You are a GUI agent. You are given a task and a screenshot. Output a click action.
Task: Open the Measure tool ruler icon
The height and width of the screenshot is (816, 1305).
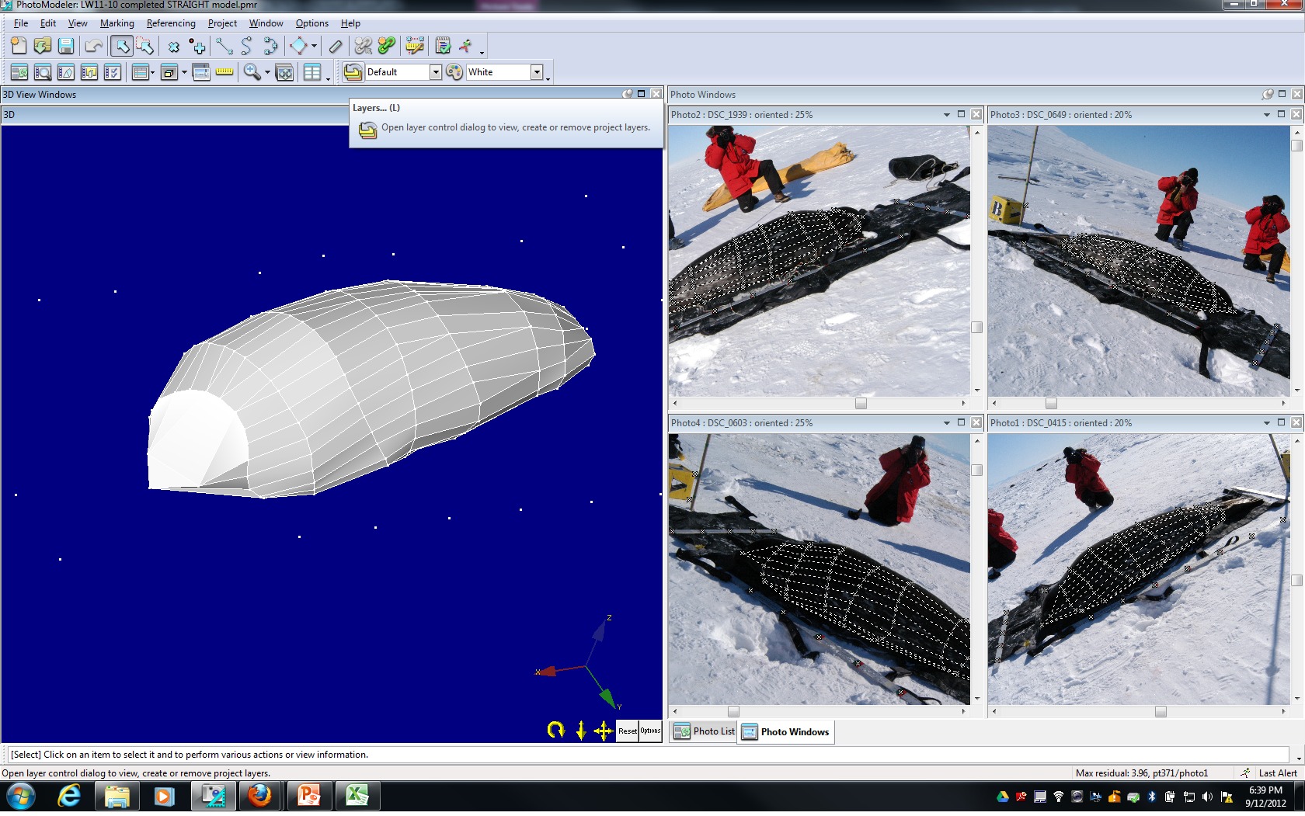[x=224, y=72]
